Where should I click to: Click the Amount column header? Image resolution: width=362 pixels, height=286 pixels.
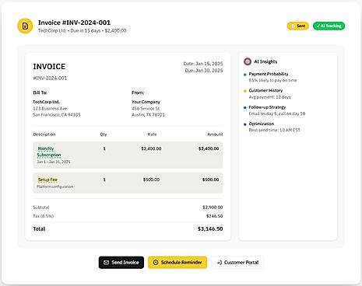point(215,134)
